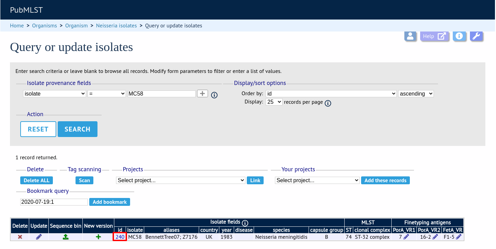The width and height of the screenshot is (496, 249).
Task: Click the Isolate fields info icon
Action: [x=245, y=223]
